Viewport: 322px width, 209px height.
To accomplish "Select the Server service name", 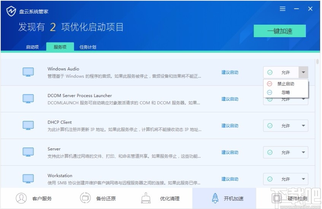I will [x=54, y=149].
